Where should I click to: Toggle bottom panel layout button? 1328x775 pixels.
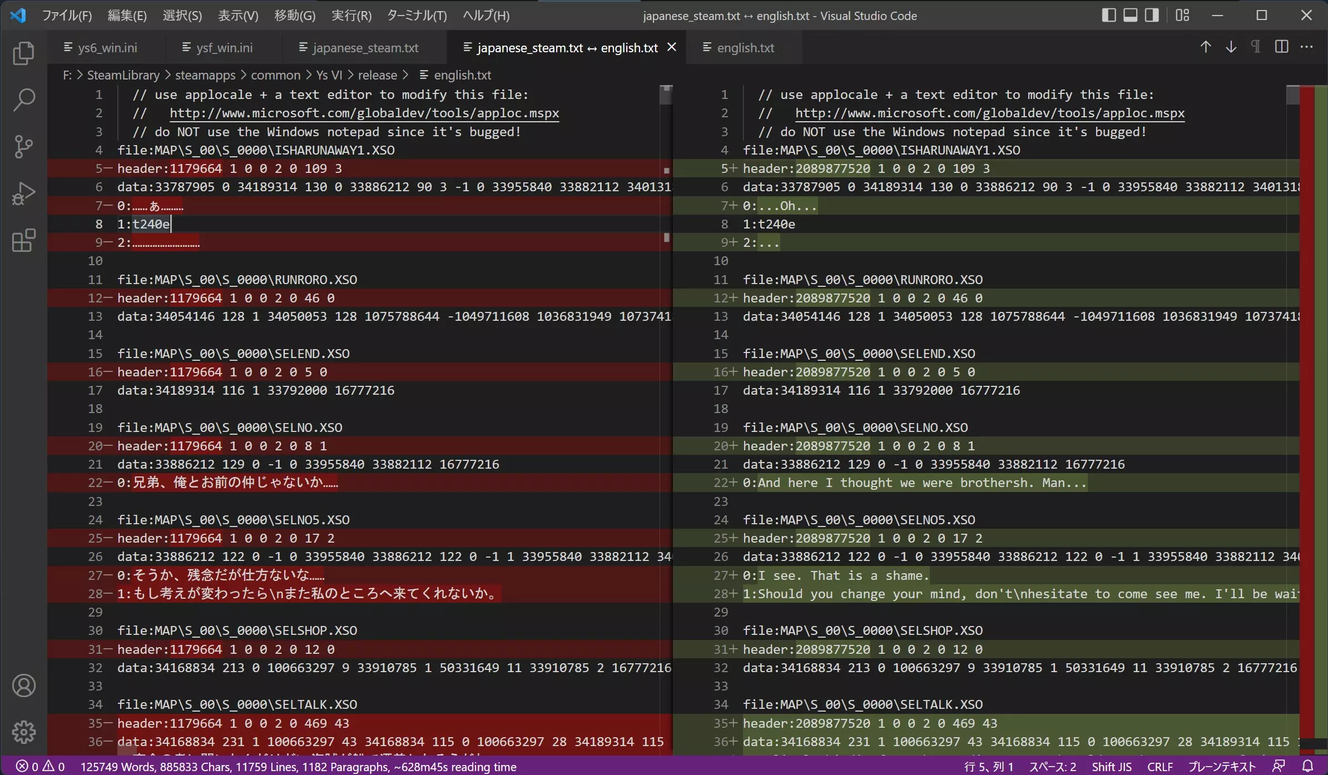pyautogui.click(x=1130, y=16)
